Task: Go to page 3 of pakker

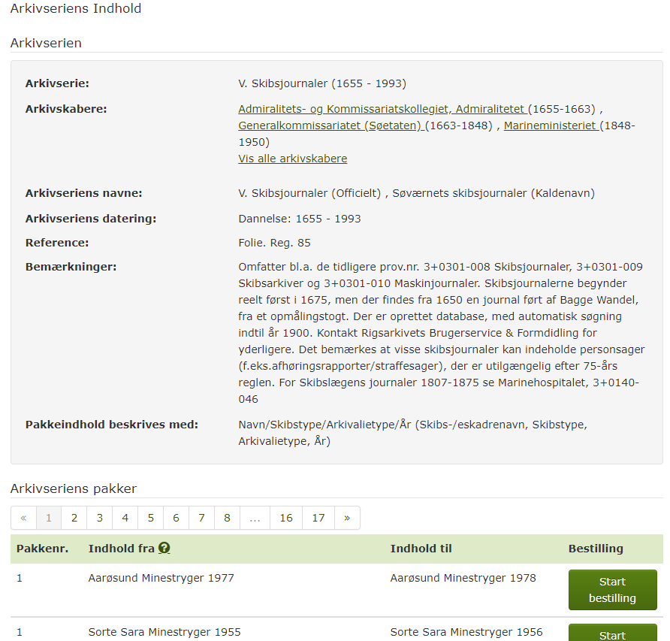Action: (100, 518)
